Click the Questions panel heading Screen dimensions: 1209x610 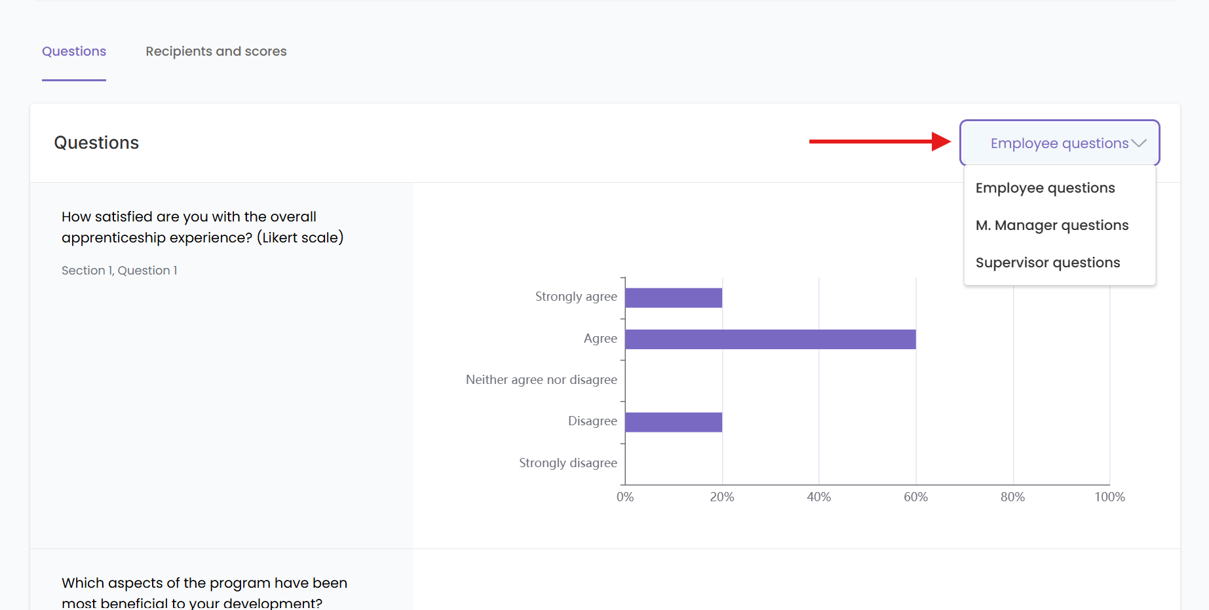(x=96, y=143)
